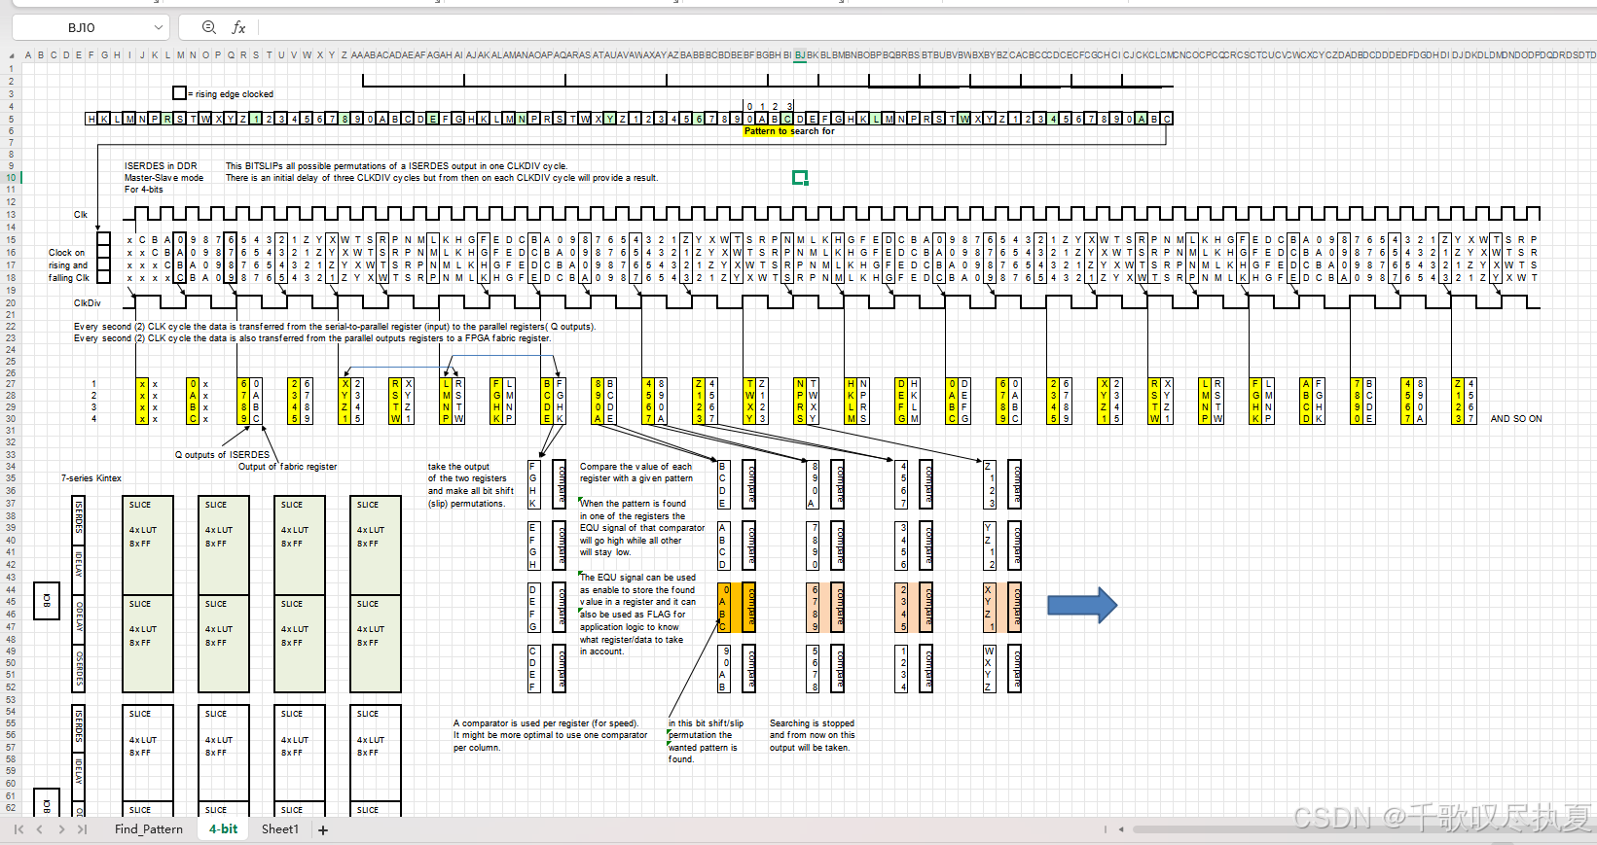
Task: Click the horizontal scrollbar left arrow
Action: (1121, 829)
